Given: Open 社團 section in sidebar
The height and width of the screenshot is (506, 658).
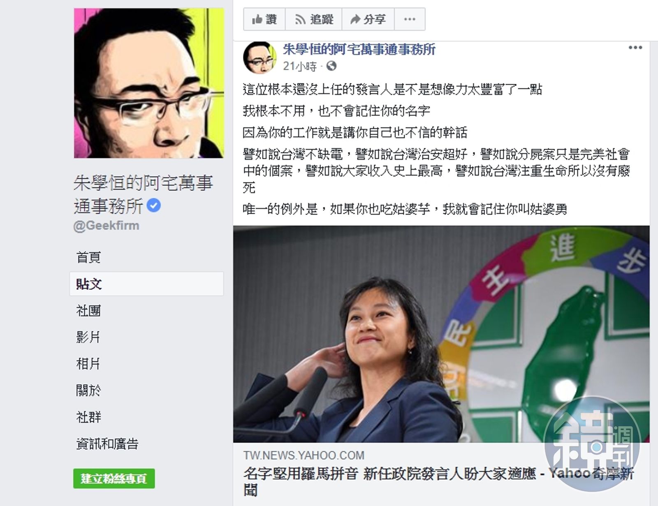Looking at the screenshot, I should pos(88,311).
